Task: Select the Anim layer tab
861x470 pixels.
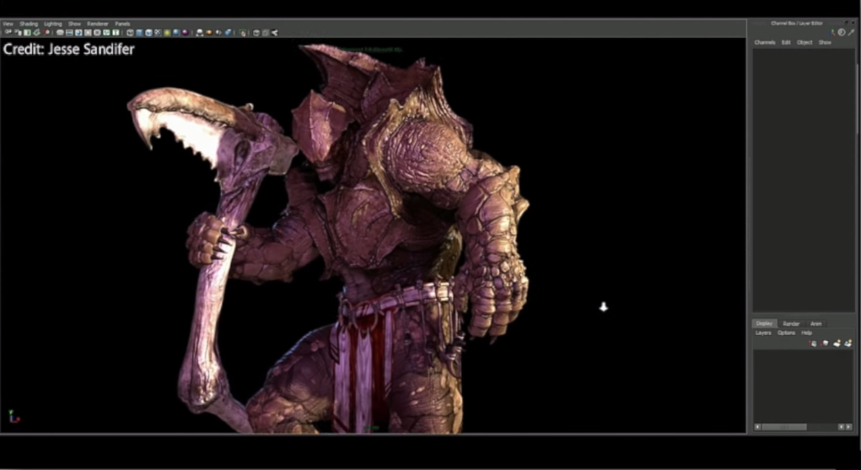Action: (815, 324)
